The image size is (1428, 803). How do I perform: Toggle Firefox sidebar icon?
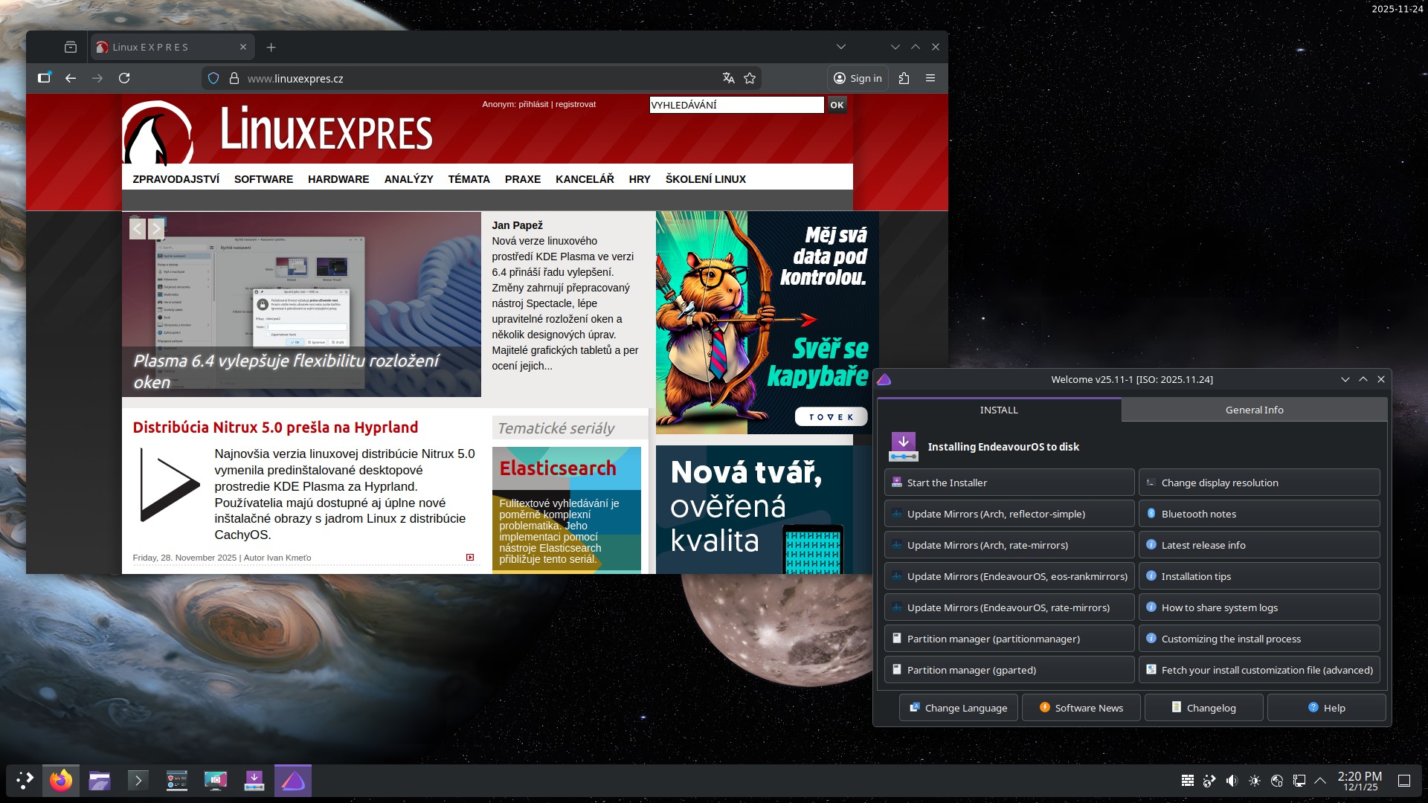tap(44, 78)
